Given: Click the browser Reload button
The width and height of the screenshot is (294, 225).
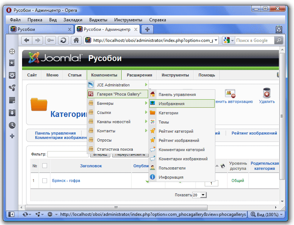Looking at the screenshot, I should pos(64,40).
